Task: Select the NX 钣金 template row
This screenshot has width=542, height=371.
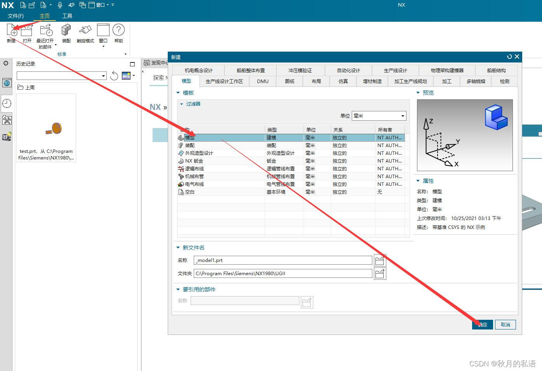Action: pyautogui.click(x=291, y=161)
